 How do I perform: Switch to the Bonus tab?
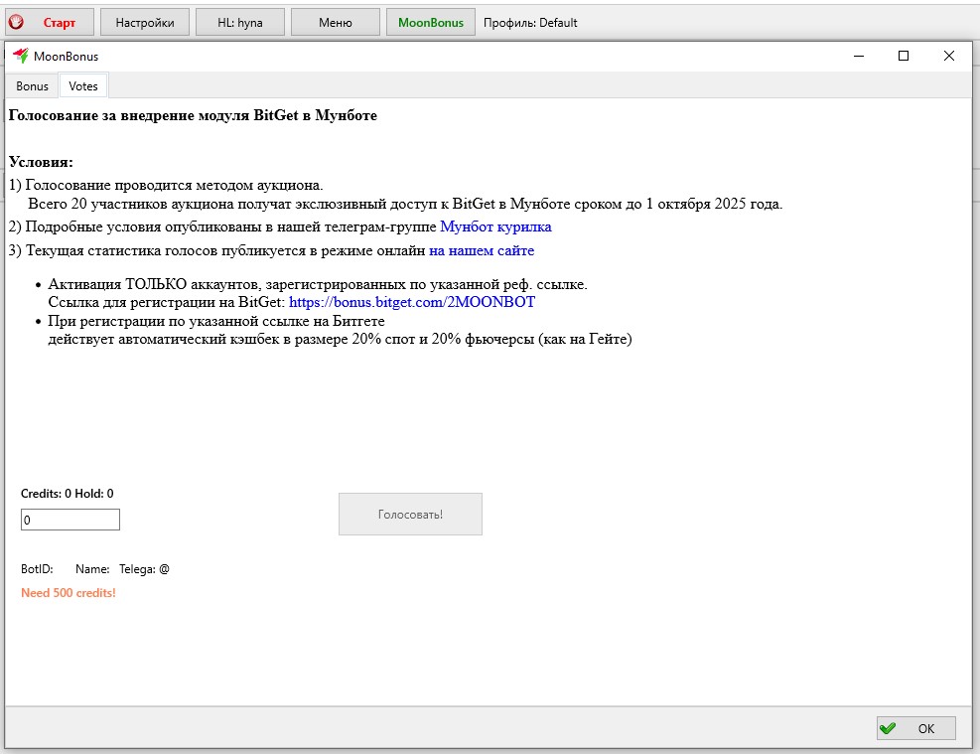[x=32, y=86]
